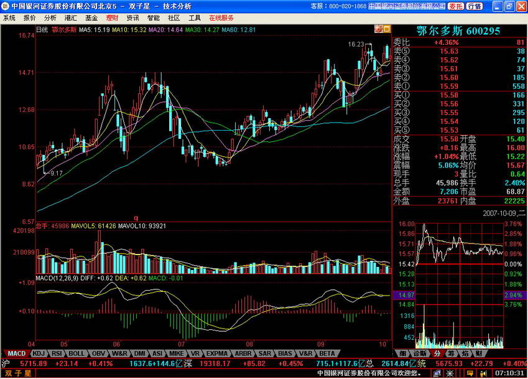528x379 pixels.
Task: Switch to the KDJ indicator tab
Action: pyautogui.click(x=39, y=353)
